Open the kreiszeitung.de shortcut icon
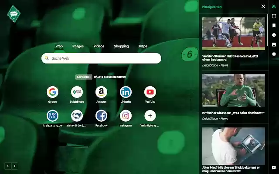 [52, 116]
